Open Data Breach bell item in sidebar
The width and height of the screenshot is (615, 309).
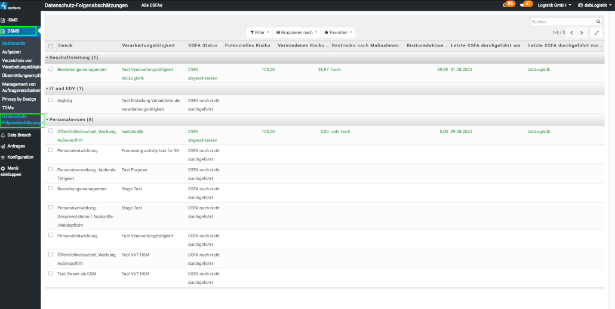pos(19,135)
